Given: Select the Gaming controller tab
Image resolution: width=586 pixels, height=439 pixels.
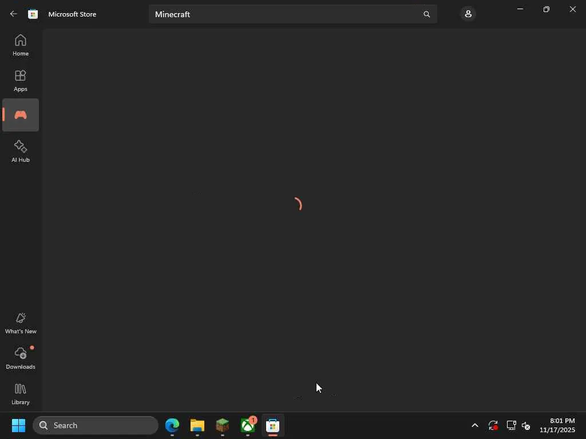Looking at the screenshot, I should pos(21,115).
